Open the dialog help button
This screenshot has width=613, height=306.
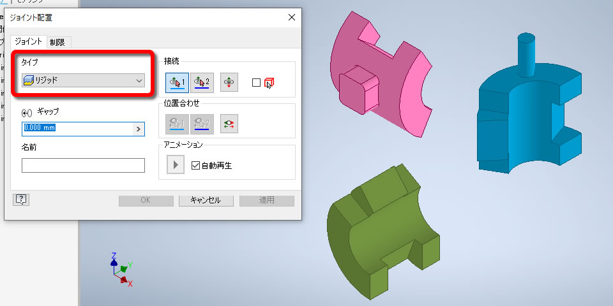click(x=21, y=200)
